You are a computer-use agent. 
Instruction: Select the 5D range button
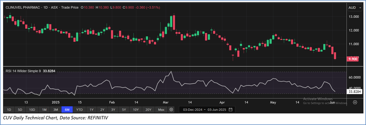[20, 110]
